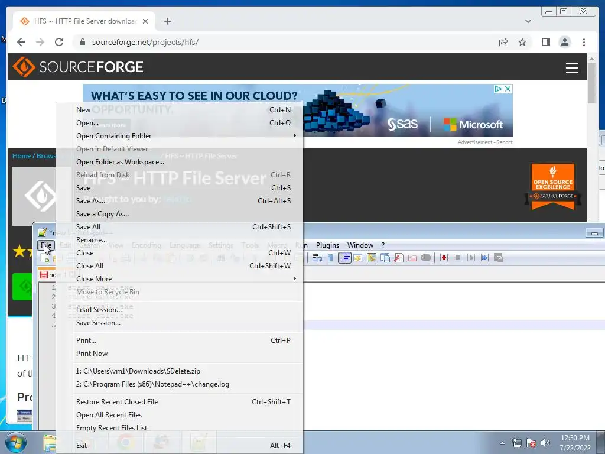Choose Open Folder as Workspace...
Viewport: 605px width, 454px height.
pyautogui.click(x=180, y=162)
